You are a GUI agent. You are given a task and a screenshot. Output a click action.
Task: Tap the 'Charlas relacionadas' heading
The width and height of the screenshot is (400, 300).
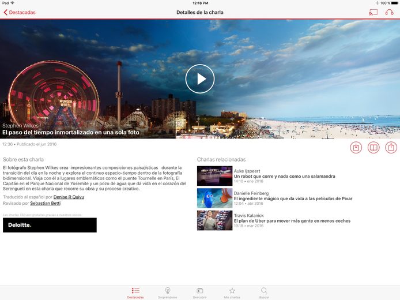[x=221, y=160]
